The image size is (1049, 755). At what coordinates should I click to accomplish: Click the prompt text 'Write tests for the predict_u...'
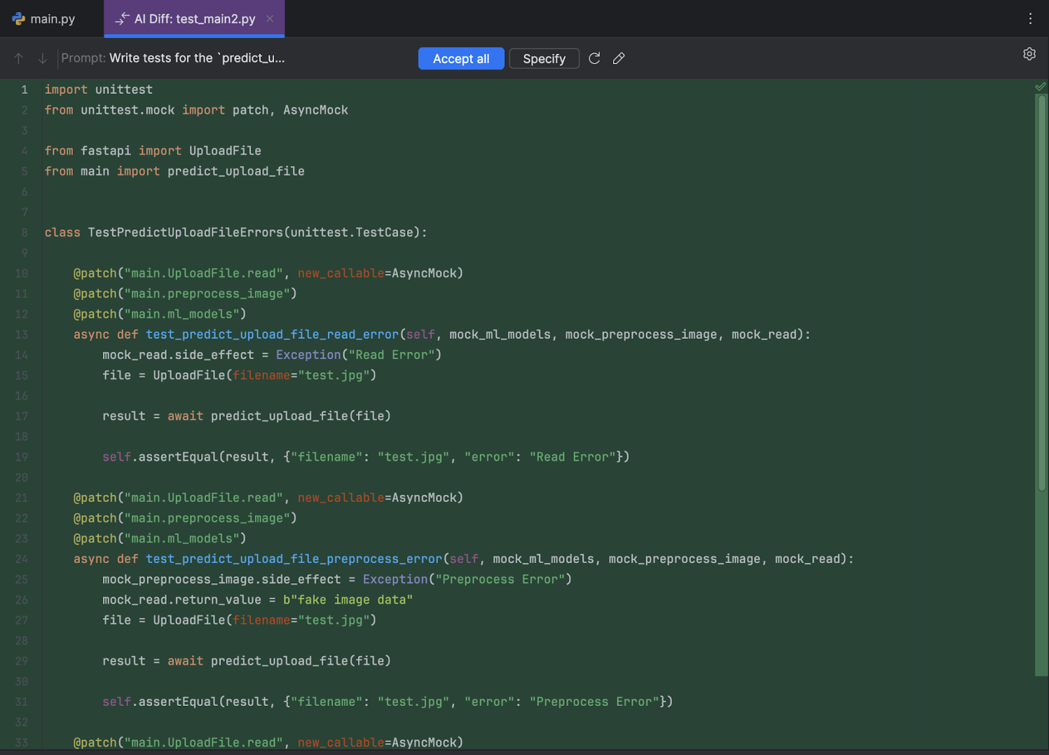point(197,58)
